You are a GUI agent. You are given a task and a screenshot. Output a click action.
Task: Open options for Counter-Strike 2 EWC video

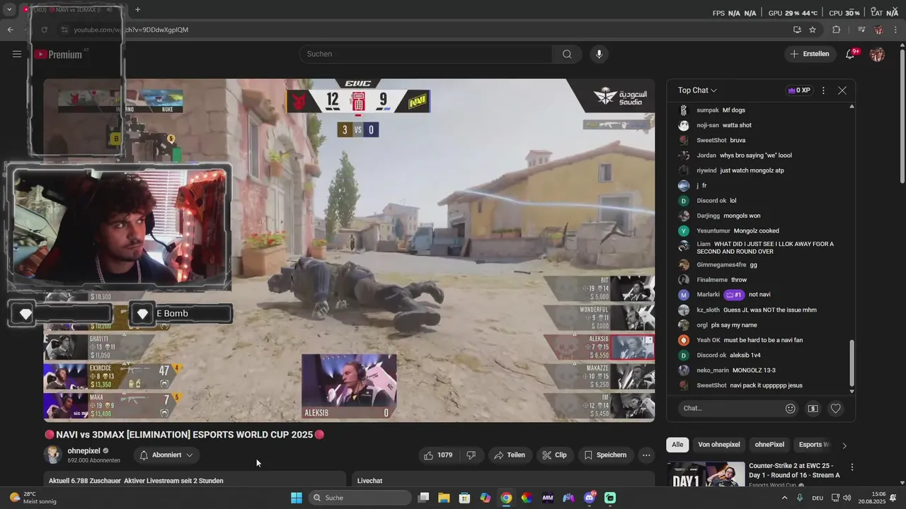(852, 467)
